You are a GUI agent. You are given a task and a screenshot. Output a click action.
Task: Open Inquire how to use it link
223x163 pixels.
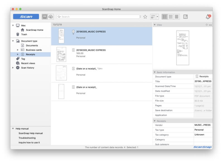(x=29, y=143)
